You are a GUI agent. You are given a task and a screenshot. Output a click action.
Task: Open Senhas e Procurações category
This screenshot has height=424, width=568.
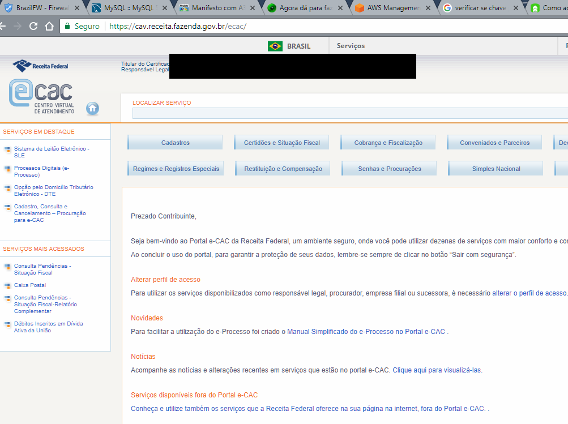coord(389,169)
